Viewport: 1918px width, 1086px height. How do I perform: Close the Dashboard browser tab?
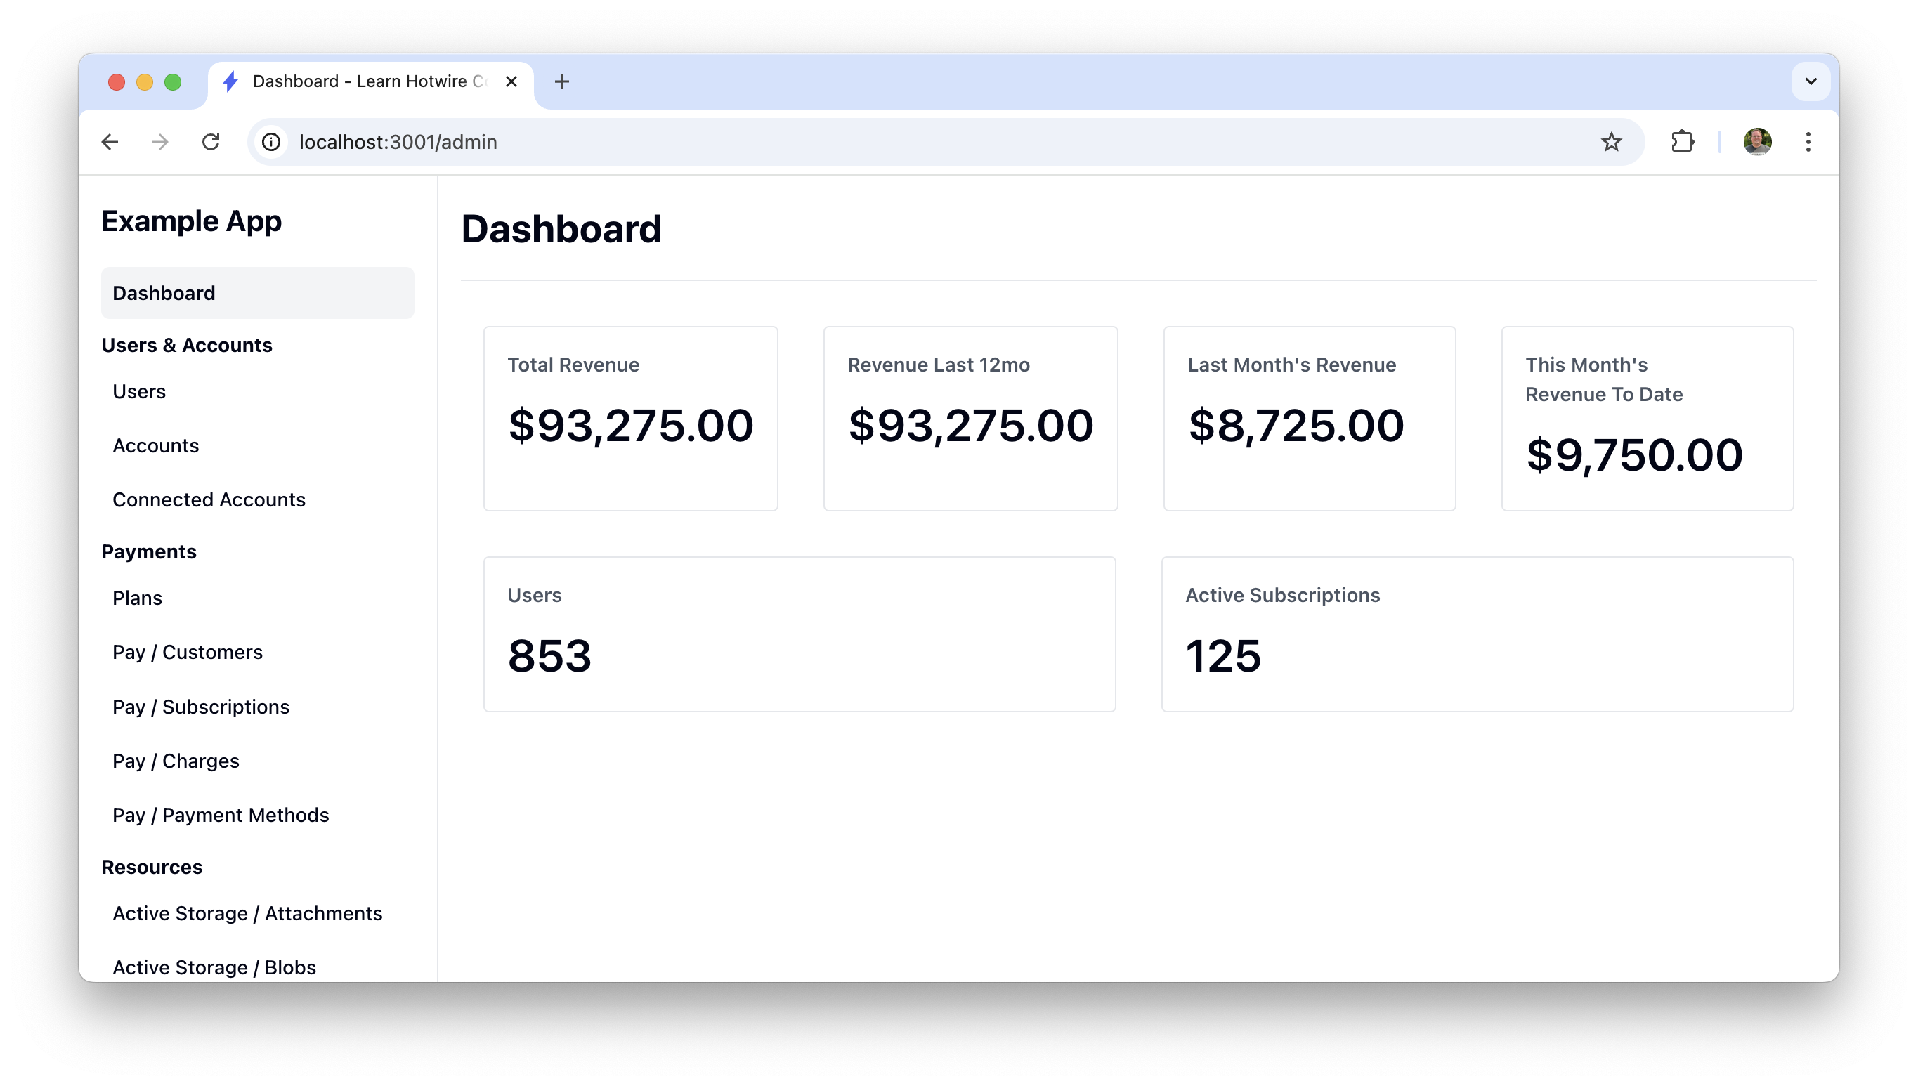pyautogui.click(x=511, y=81)
